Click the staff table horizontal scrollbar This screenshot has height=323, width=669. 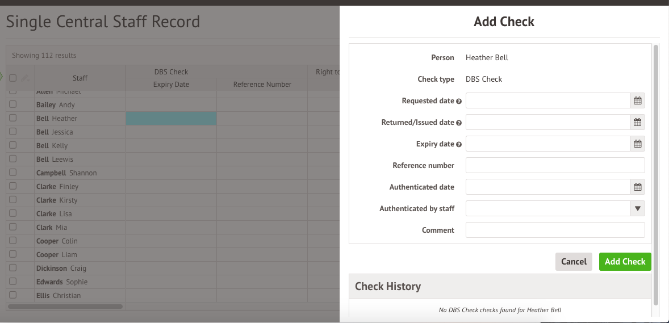65,307
